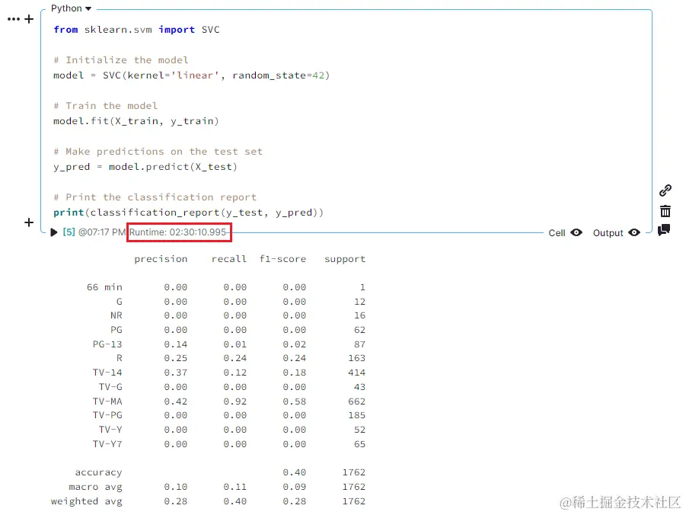The width and height of the screenshot is (686, 515).
Task: Click the '# Print the classification report' comment
Action: (155, 197)
